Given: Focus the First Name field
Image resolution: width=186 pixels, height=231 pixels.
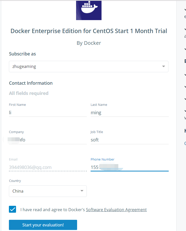Looking at the screenshot, I should (48, 112).
